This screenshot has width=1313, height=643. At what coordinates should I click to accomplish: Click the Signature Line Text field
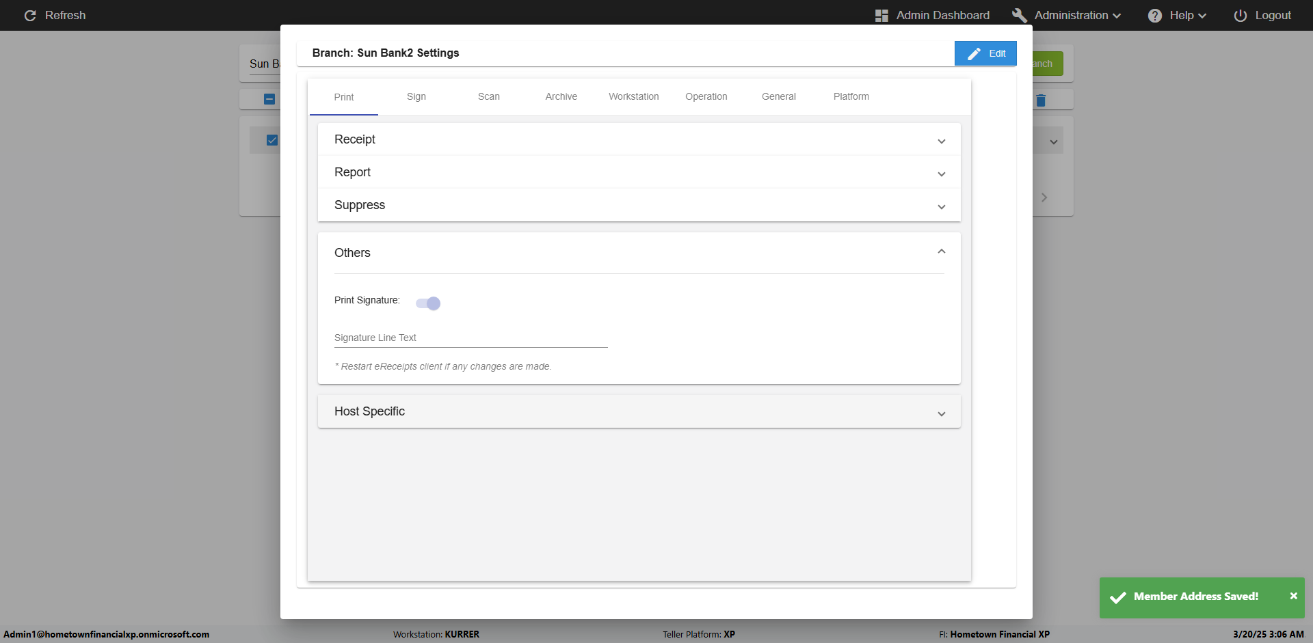pos(470,338)
